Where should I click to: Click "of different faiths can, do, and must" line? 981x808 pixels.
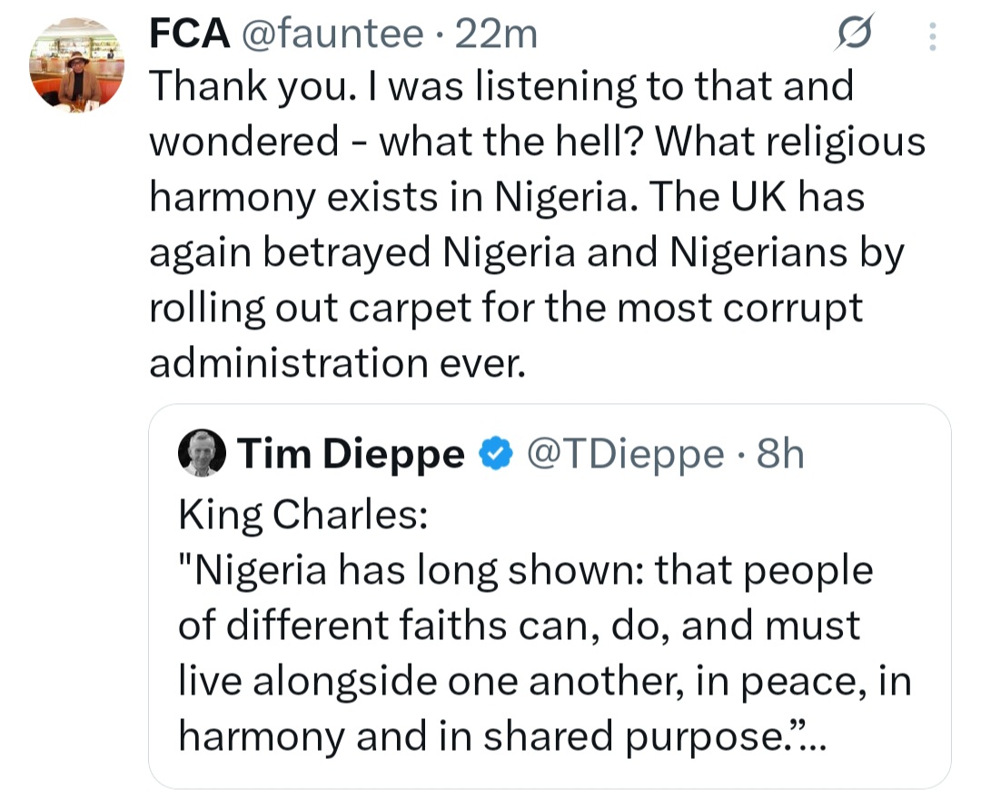(x=518, y=626)
